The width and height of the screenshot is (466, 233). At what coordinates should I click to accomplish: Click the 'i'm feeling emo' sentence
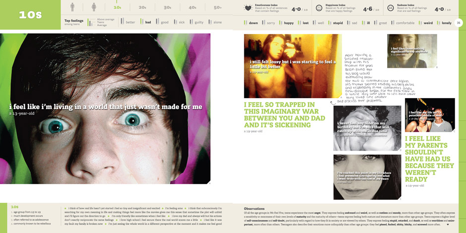coord(175,208)
